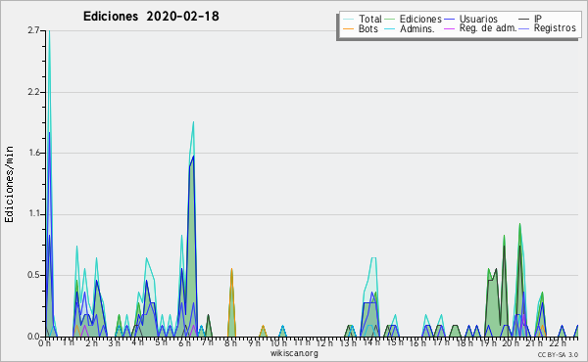
Task: Click the Total turquoise legend line swatch
Action: (348, 20)
